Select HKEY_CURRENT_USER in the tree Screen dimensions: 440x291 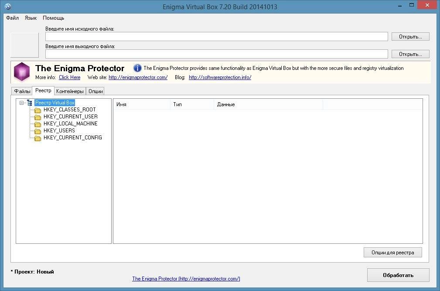click(71, 117)
